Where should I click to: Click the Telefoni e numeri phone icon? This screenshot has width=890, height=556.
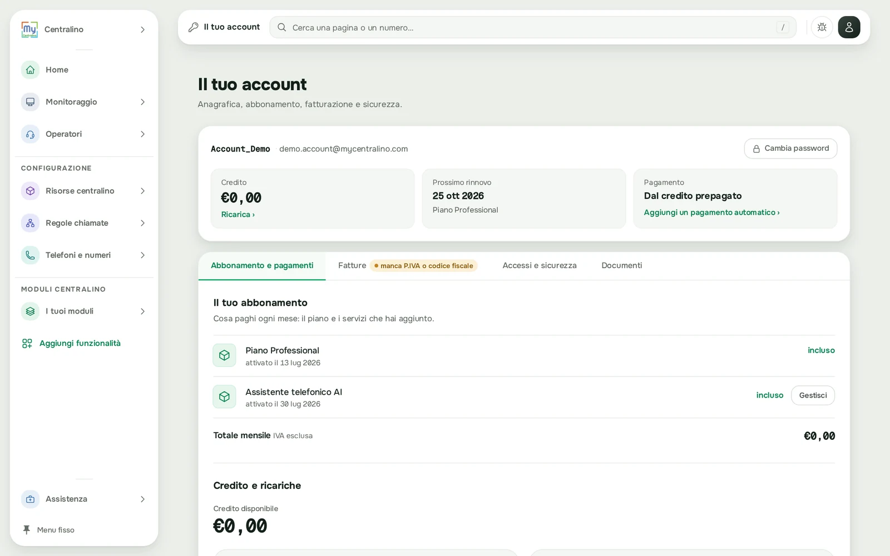30,255
